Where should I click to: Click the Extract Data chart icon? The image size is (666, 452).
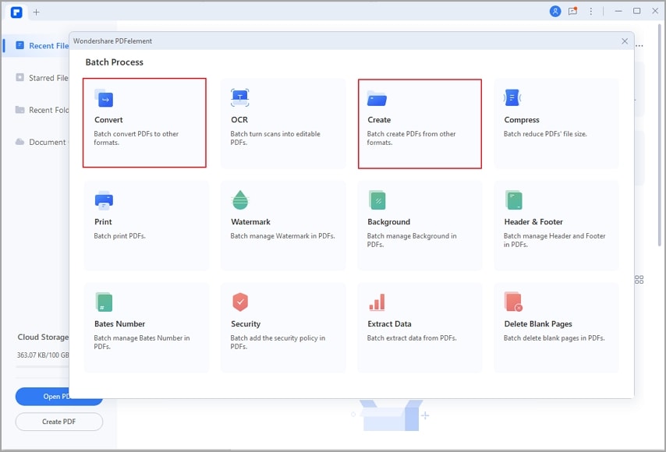(377, 302)
